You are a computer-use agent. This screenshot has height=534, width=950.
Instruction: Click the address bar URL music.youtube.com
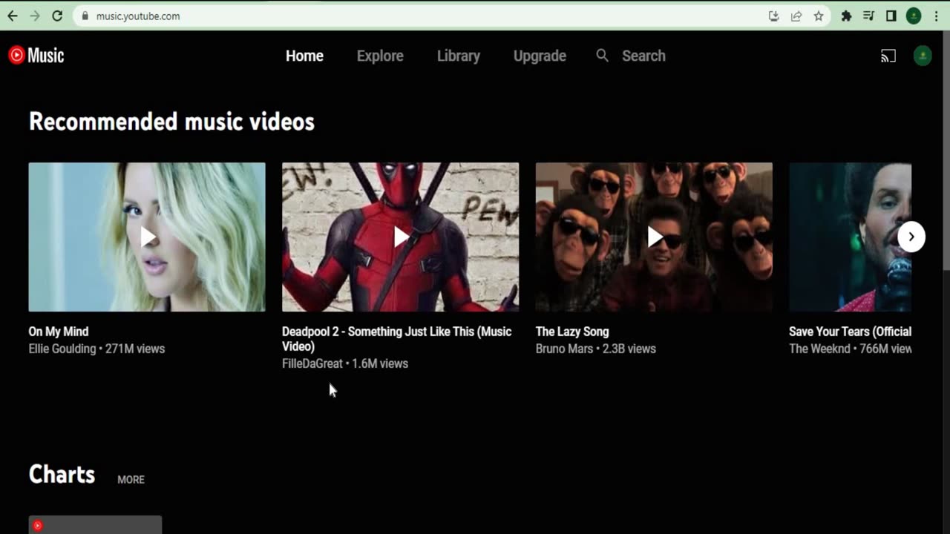[138, 16]
